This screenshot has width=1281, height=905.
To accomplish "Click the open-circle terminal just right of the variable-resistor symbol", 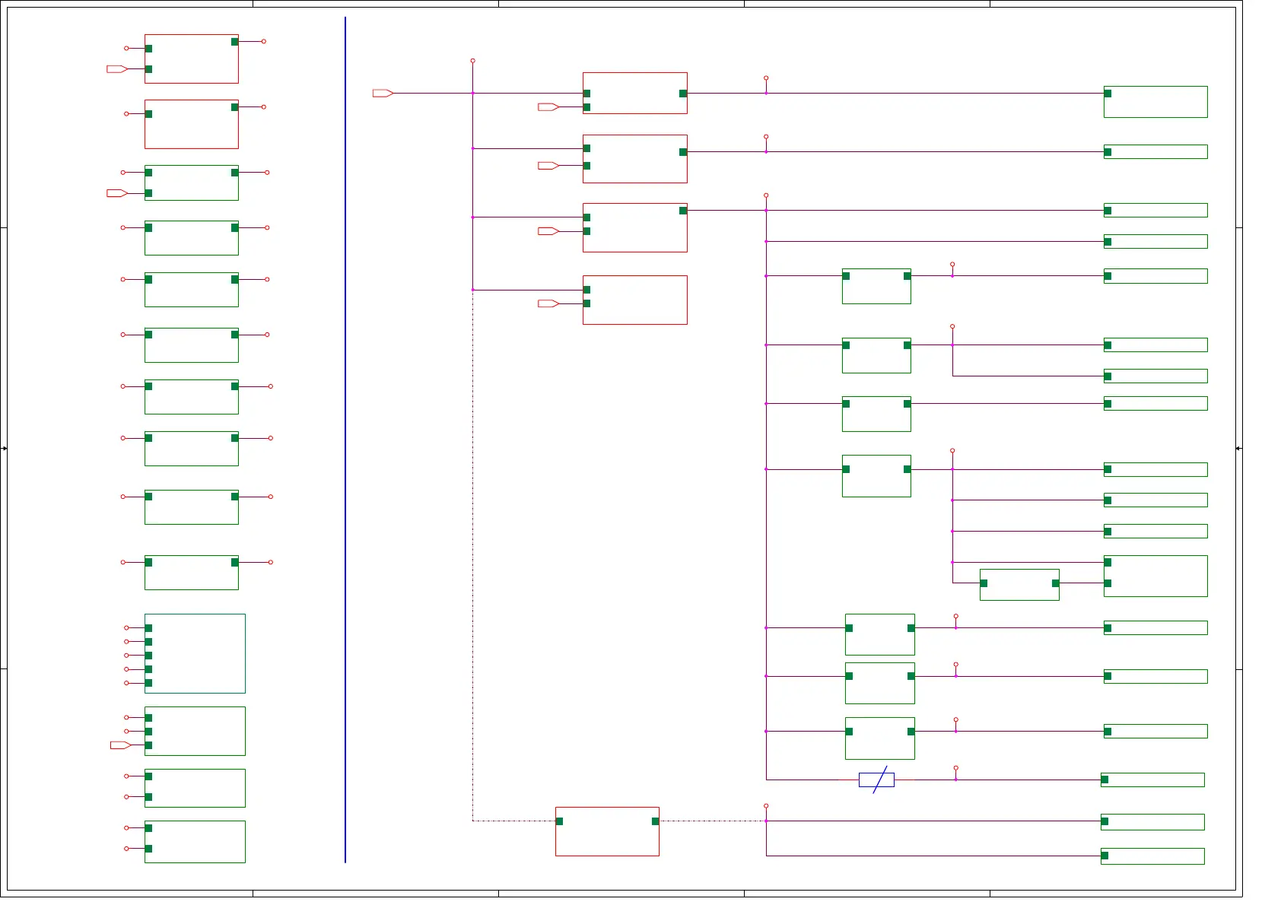I will point(955,768).
